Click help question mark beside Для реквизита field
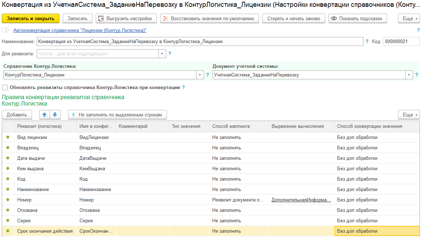Image resolution: width=421 pixels, height=237 pixels. pyautogui.click(x=170, y=54)
